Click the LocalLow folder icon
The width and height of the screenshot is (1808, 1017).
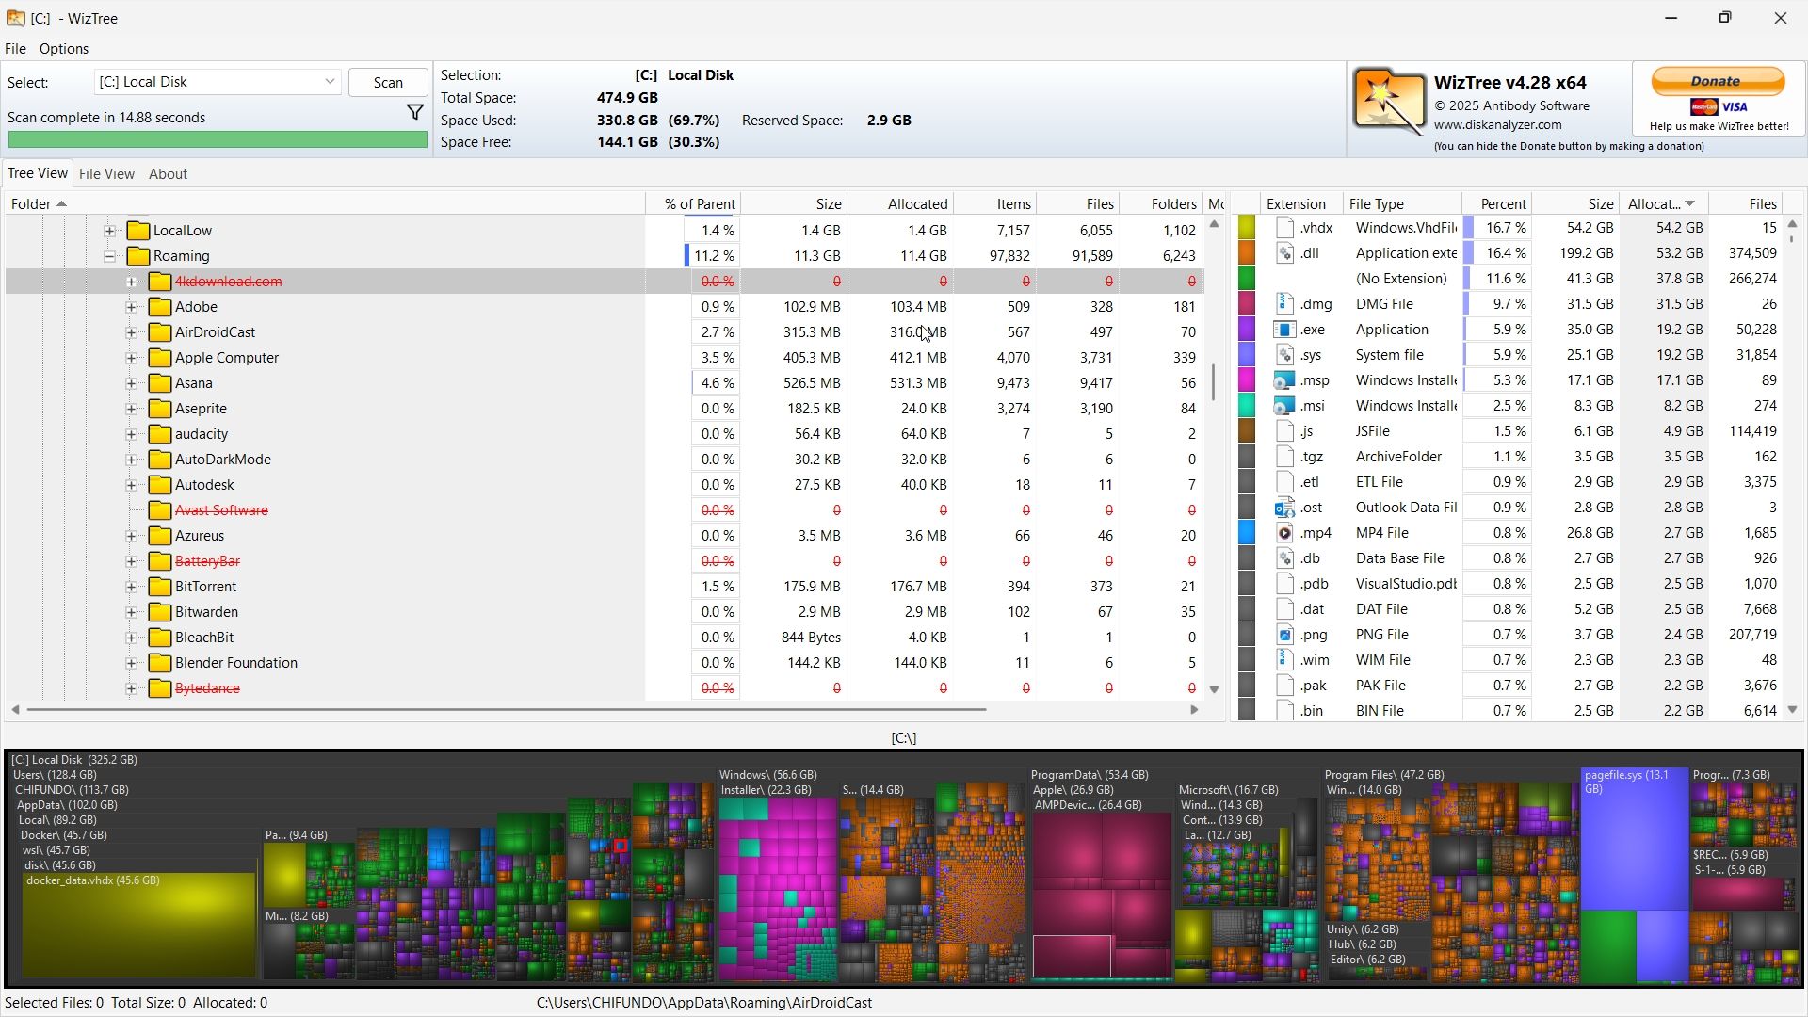coord(138,231)
